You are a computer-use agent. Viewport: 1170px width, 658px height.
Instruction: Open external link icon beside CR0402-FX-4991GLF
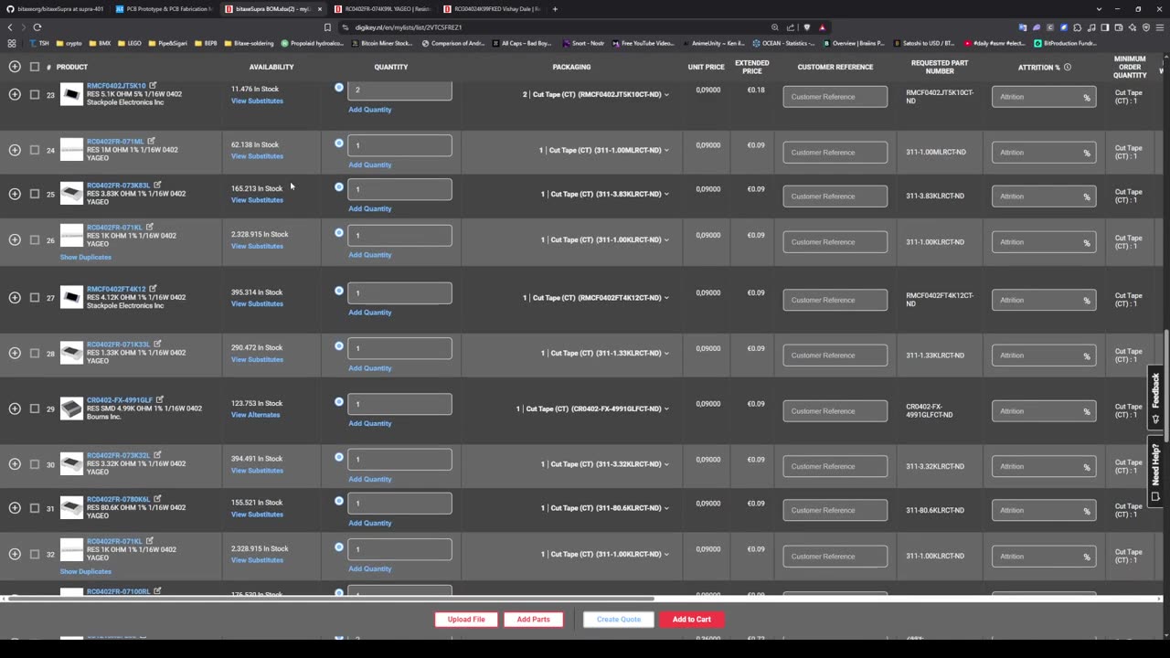[160, 399]
